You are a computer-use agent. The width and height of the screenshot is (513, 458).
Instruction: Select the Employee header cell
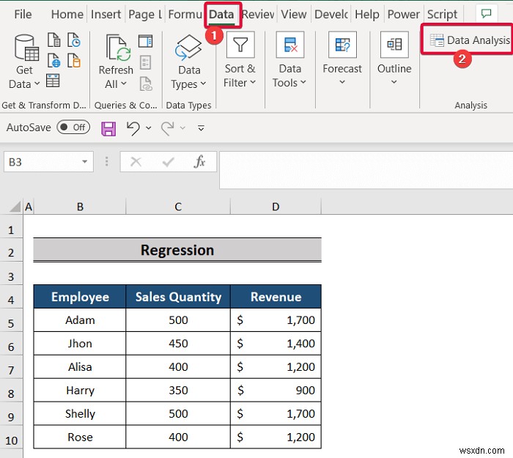[80, 297]
